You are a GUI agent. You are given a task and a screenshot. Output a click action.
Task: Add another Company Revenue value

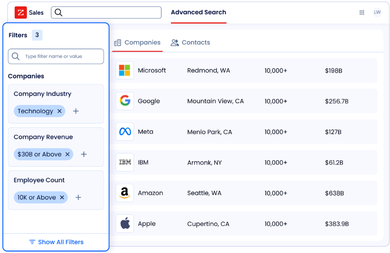[84, 154]
